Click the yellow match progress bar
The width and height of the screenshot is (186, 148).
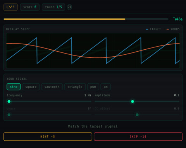86,19
